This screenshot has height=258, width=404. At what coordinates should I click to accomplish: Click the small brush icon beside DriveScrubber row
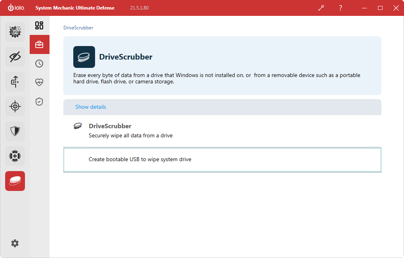(78, 126)
